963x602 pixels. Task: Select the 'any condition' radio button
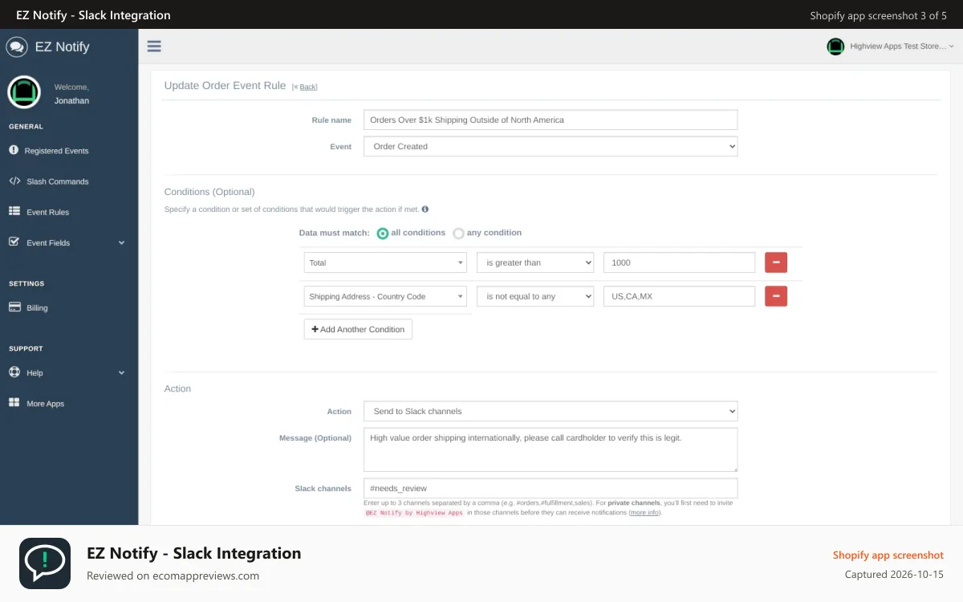tap(458, 234)
